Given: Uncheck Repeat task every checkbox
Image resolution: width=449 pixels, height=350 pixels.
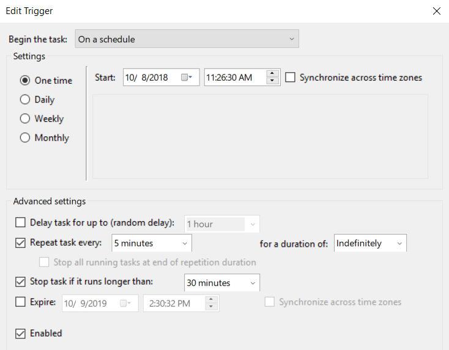Looking at the screenshot, I should [20, 242].
